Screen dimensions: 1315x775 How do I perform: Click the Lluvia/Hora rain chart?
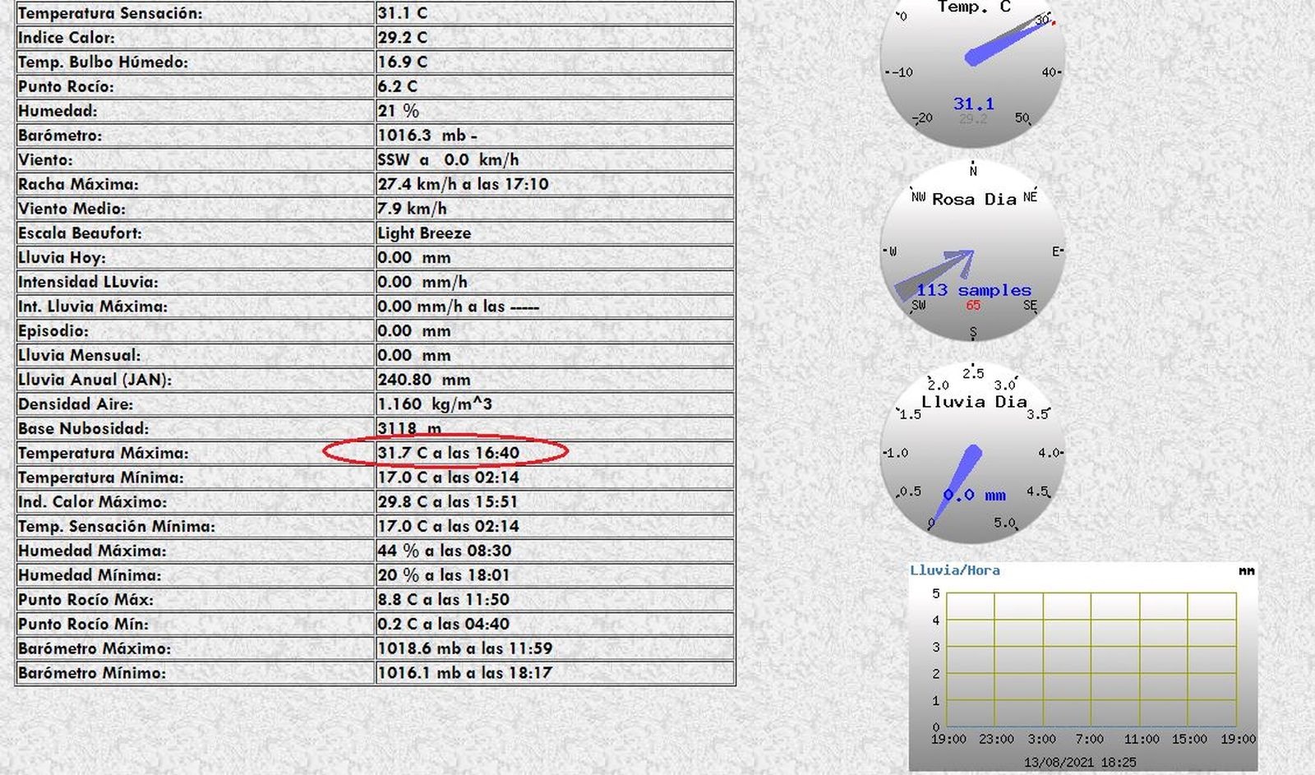[x=1083, y=667]
